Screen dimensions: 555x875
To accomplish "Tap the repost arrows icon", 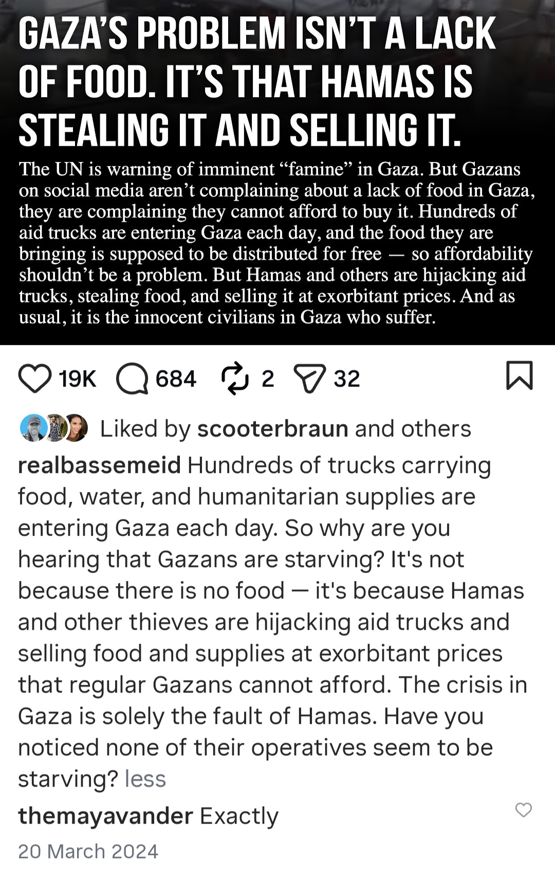I will pos(235,378).
